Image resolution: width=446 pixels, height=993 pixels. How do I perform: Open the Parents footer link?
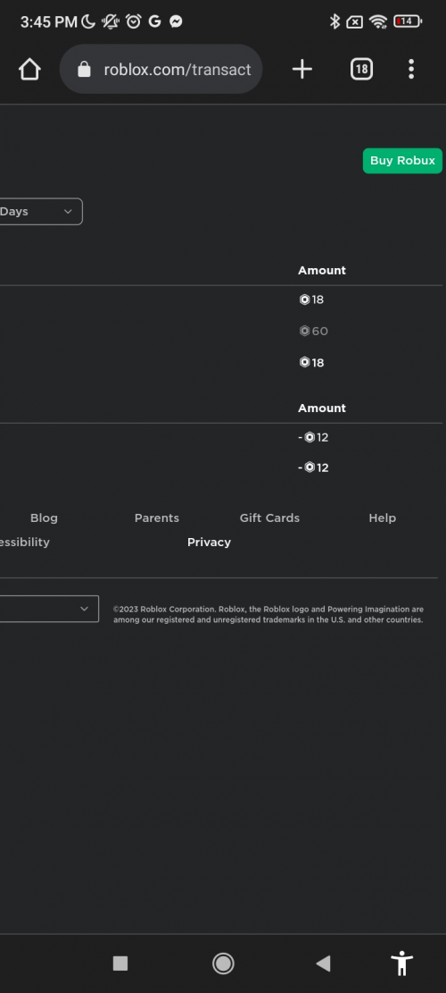pos(157,518)
